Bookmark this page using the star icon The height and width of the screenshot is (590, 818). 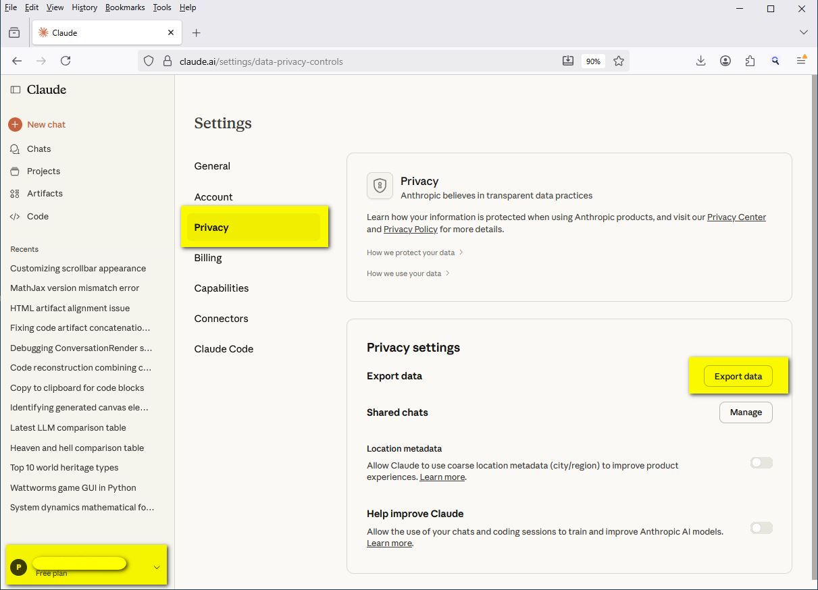(x=619, y=61)
